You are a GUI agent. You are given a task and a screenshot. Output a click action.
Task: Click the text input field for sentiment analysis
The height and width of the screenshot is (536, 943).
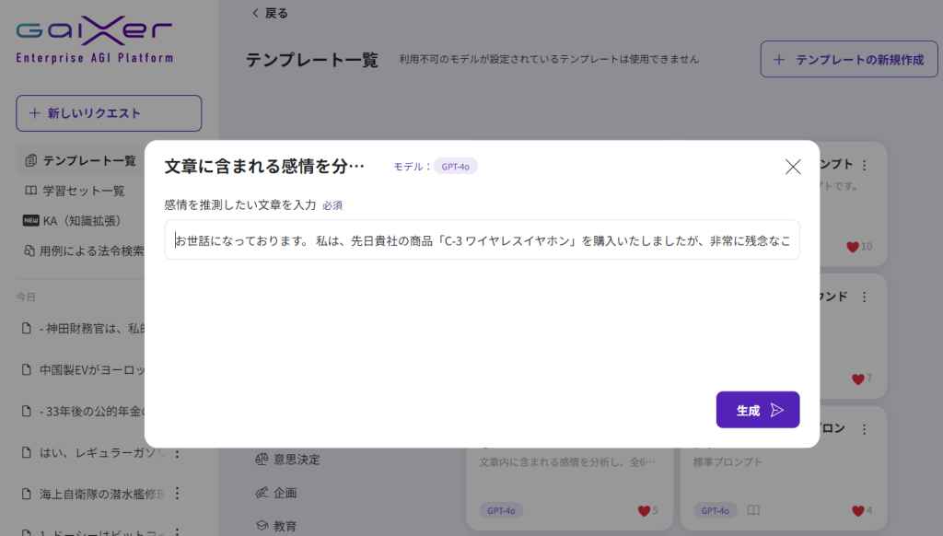482,240
